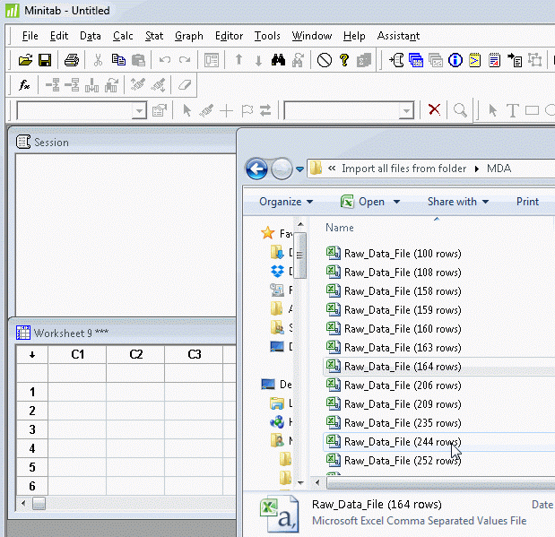Open the Calc menu
Viewport: 555px width, 537px height.
coord(123,36)
